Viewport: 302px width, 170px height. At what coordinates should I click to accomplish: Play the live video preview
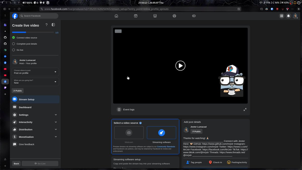[180, 66]
